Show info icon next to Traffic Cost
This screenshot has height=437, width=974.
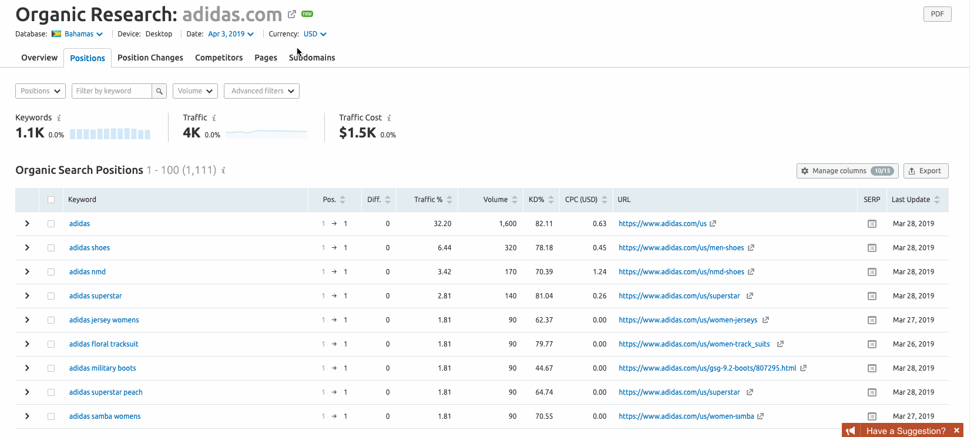point(389,118)
